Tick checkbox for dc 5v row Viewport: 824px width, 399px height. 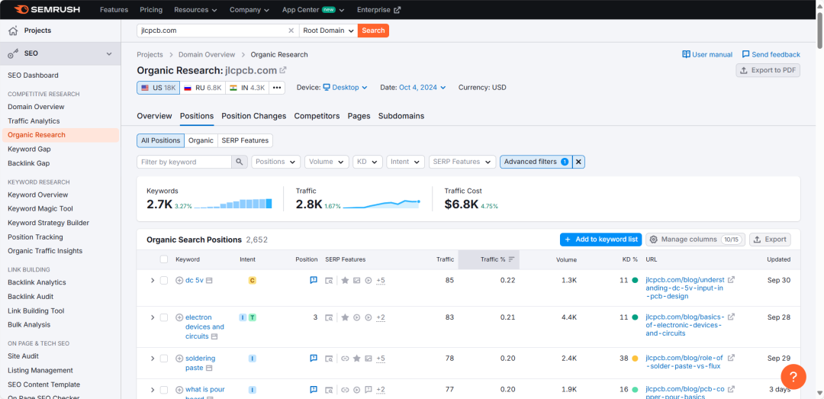coord(164,280)
